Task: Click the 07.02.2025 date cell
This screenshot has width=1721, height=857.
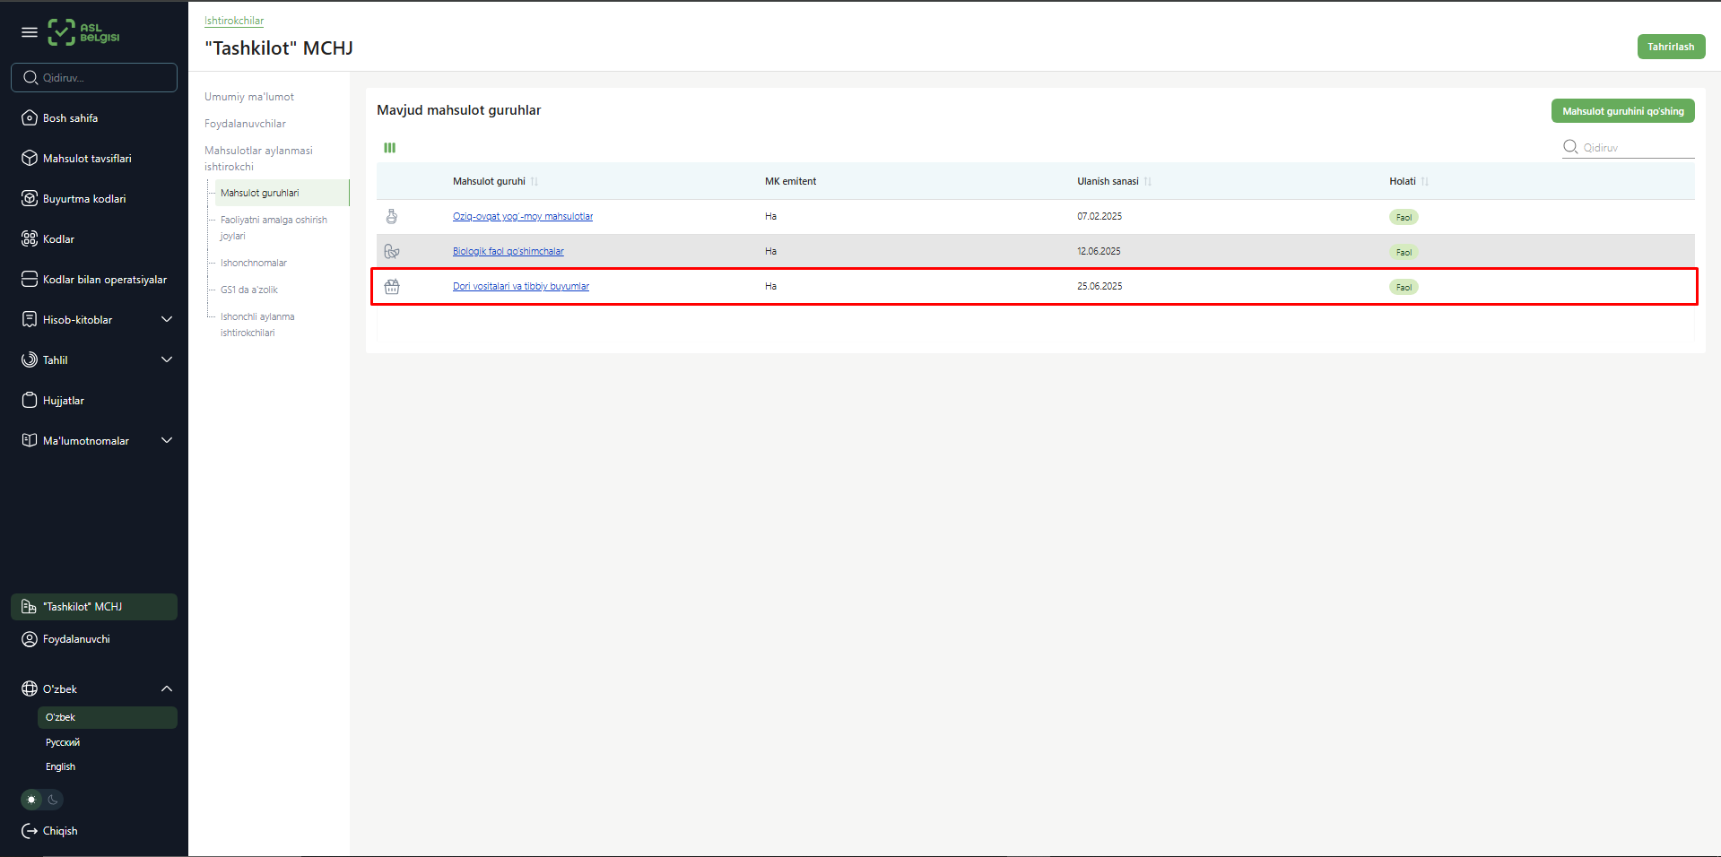Action: tap(1100, 216)
